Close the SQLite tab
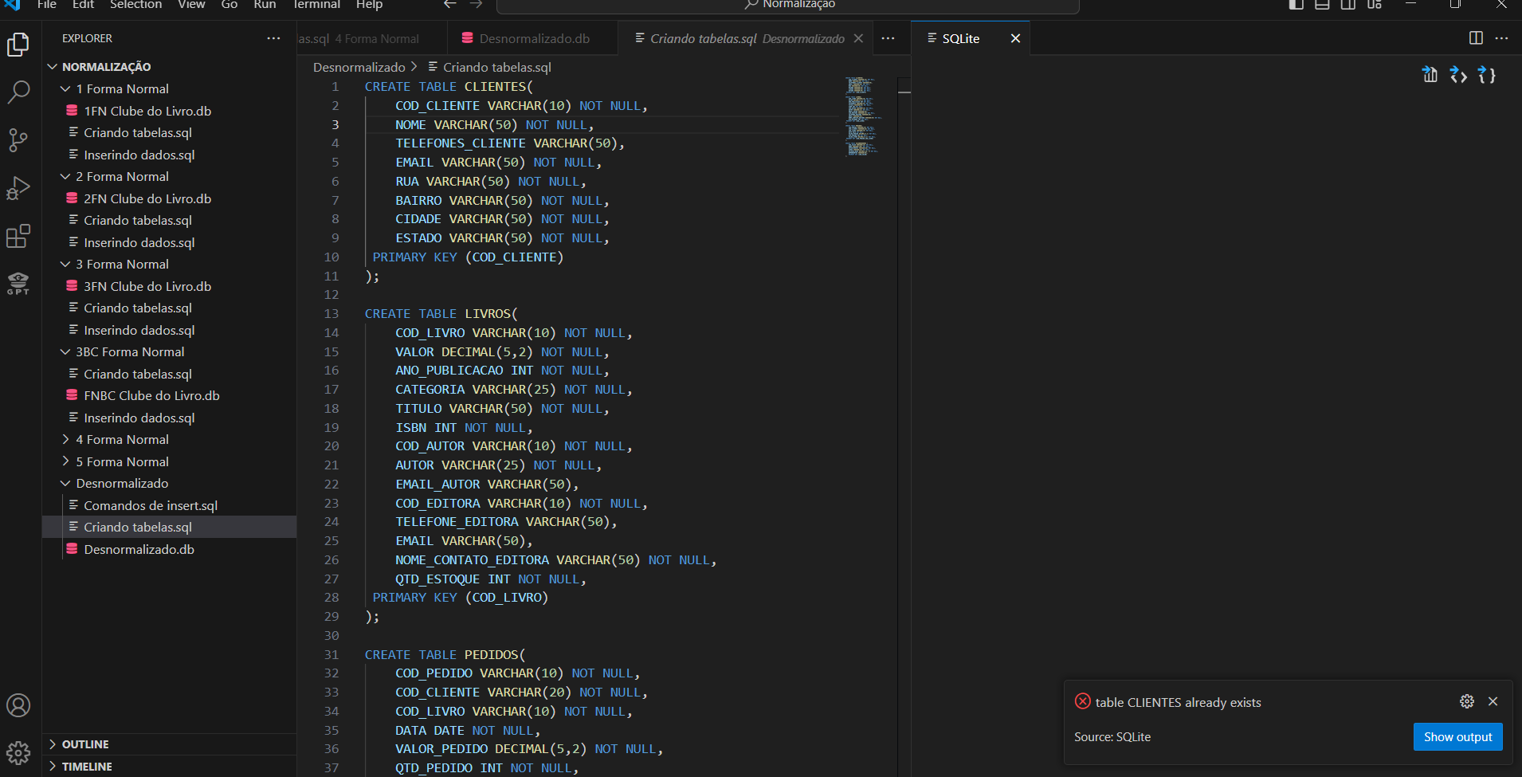The width and height of the screenshot is (1522, 777). click(1015, 38)
